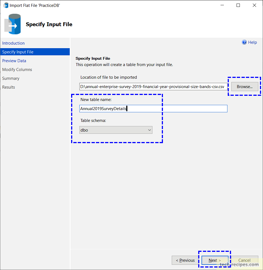
Task: Go to the Preview Data step
Action: (14, 61)
